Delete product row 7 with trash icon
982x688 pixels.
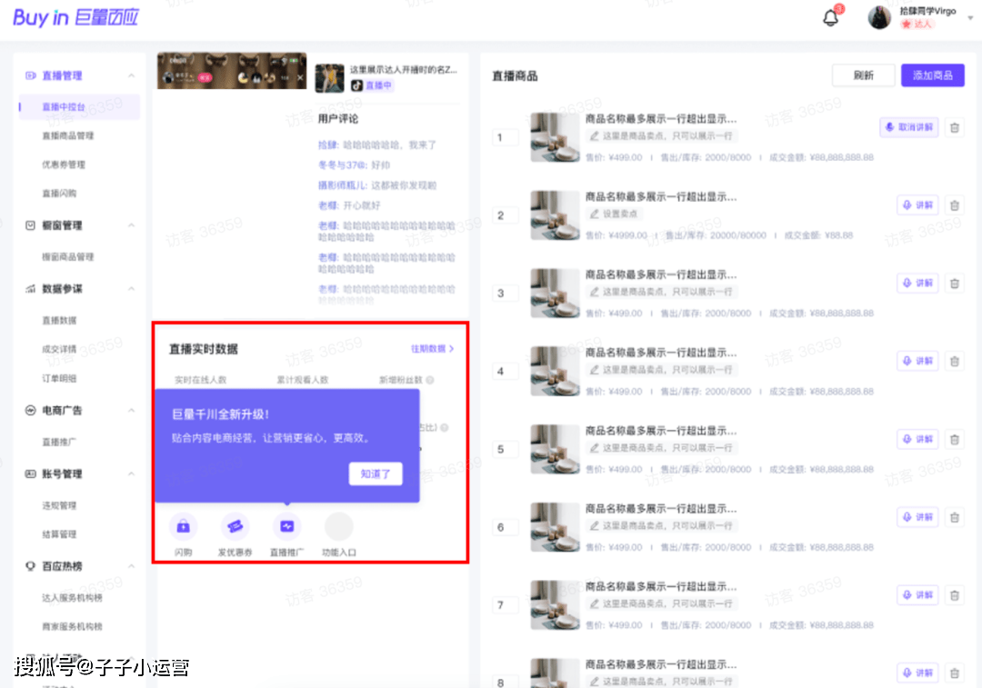tap(955, 595)
